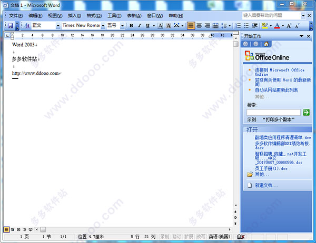The image size is (316, 243).
Task: Toggle Distributed alignment
Action: coord(215,26)
